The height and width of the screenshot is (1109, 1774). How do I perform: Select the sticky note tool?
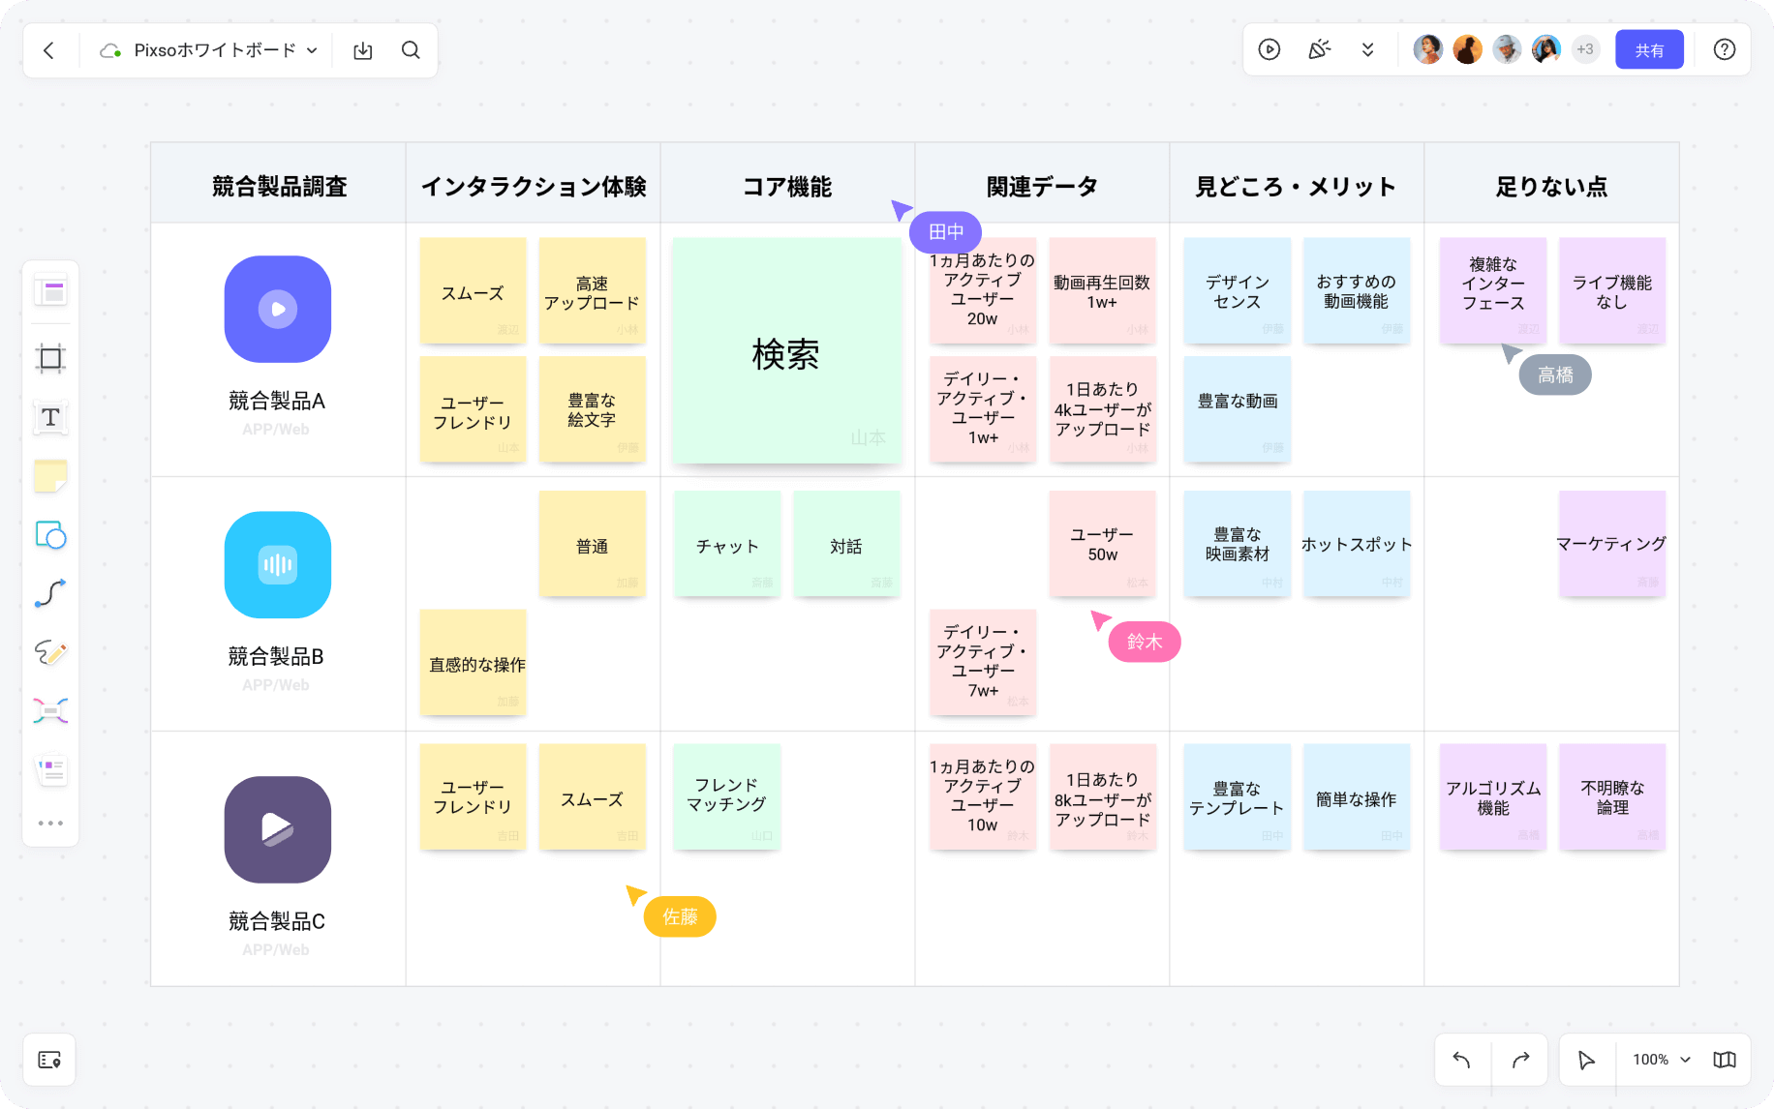pos(50,476)
